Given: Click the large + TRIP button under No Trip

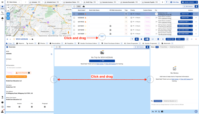Looking at the screenshot, I should click(x=102, y=61).
